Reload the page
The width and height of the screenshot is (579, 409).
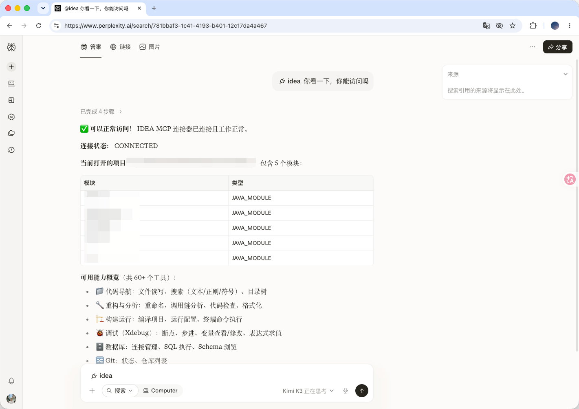point(39,26)
